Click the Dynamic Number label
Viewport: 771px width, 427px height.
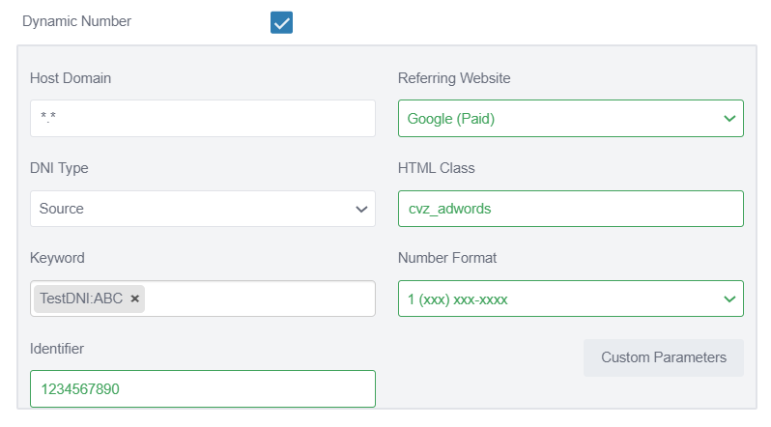76,21
